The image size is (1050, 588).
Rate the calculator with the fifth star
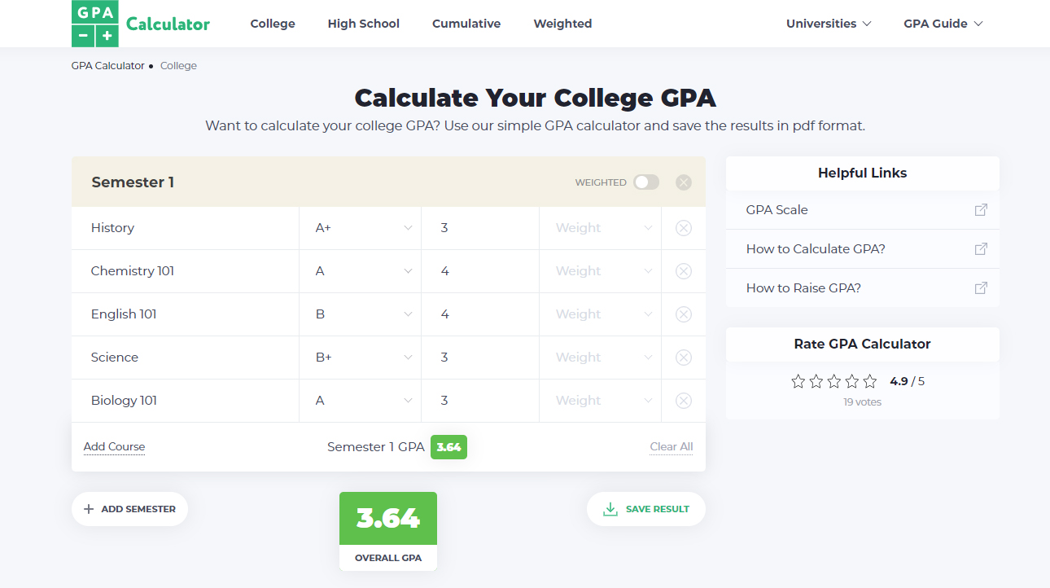[x=870, y=381]
